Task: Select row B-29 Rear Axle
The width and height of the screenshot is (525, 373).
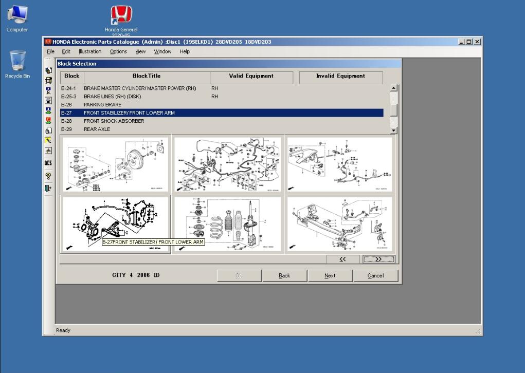Action: click(222, 129)
